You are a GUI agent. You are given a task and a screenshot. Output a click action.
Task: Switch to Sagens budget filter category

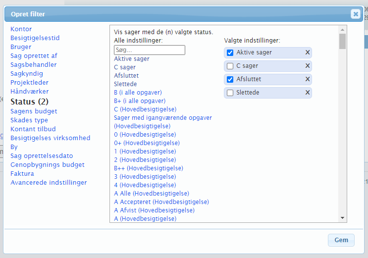pos(34,111)
